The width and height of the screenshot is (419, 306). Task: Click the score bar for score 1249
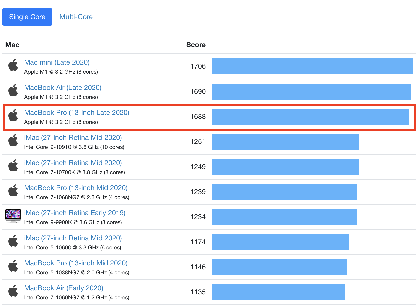click(x=285, y=167)
